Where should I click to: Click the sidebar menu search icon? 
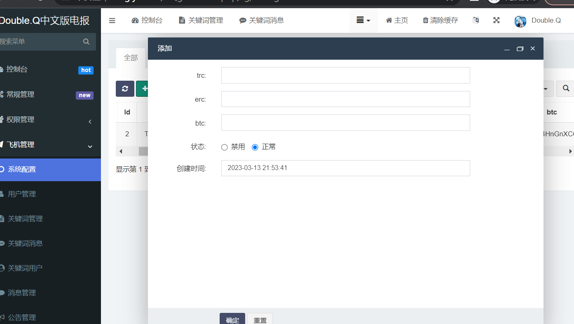tap(86, 42)
